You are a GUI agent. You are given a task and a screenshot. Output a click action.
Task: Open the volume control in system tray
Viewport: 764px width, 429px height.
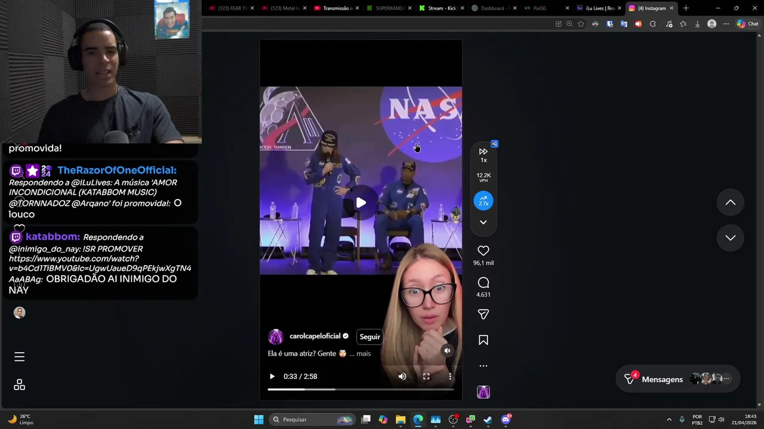pos(722,419)
